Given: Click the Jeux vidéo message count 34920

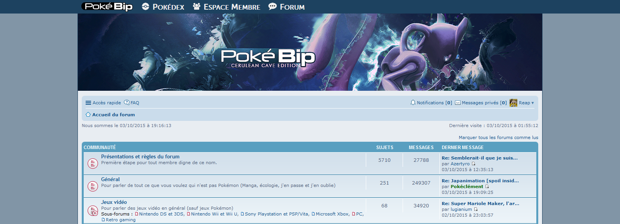Looking at the screenshot, I should click(421, 206).
